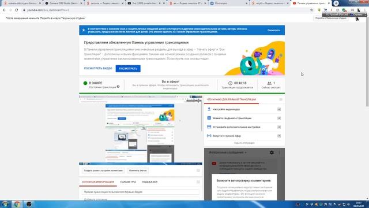369x208 pixels.
Task: Click the clock icon beside the stream timer
Action: [x=230, y=83]
